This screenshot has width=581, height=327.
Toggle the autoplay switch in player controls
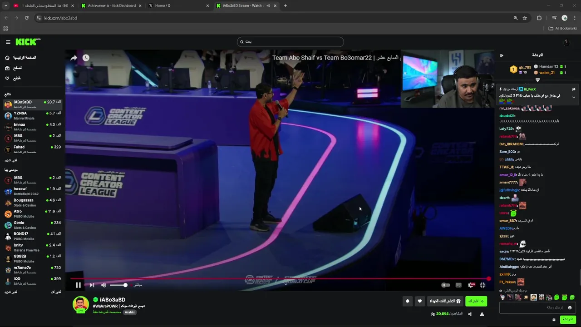[x=446, y=285]
